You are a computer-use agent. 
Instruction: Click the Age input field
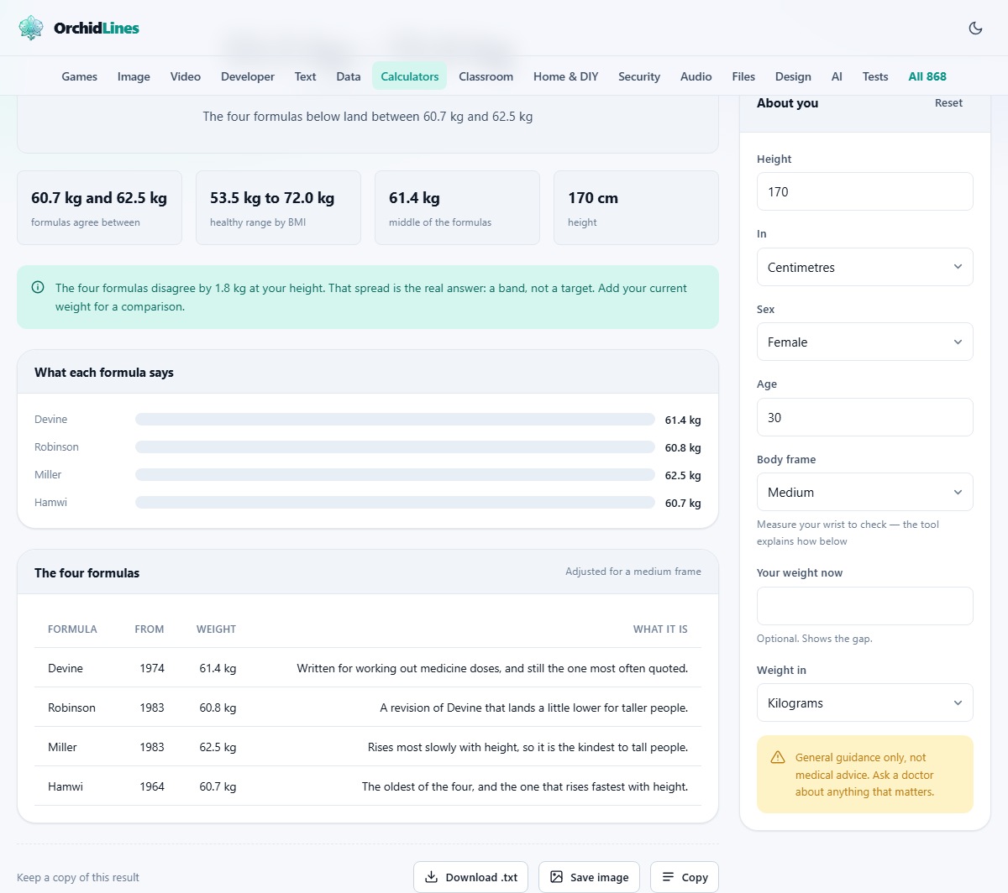click(x=865, y=417)
